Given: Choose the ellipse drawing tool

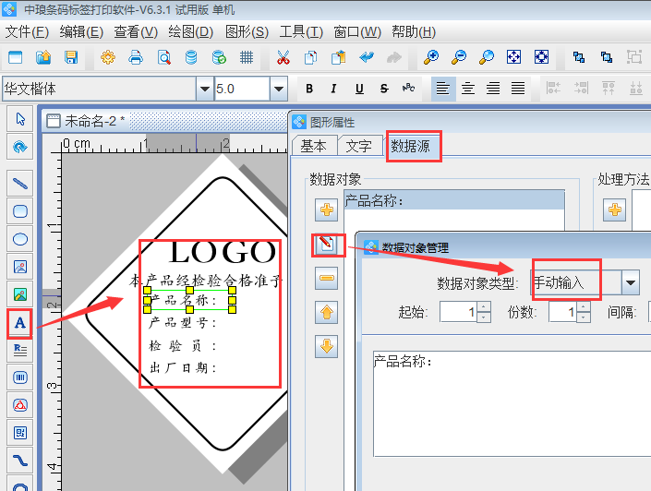Looking at the screenshot, I should [19, 239].
